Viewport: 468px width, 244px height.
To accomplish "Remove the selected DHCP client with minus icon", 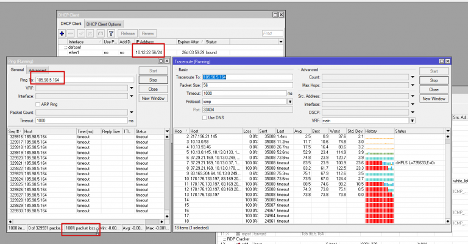I will (x=71, y=33).
